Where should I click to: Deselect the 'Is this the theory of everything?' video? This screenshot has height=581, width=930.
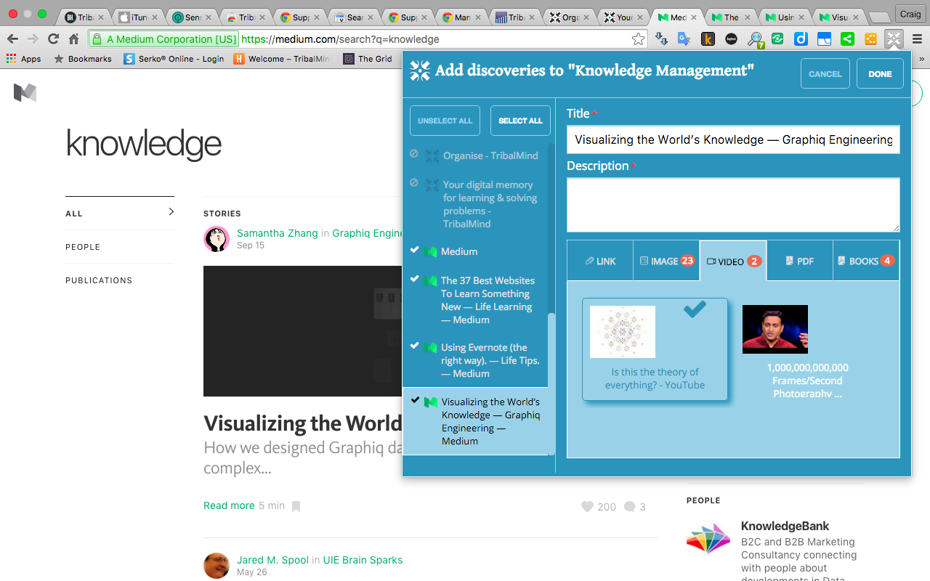tap(655, 349)
